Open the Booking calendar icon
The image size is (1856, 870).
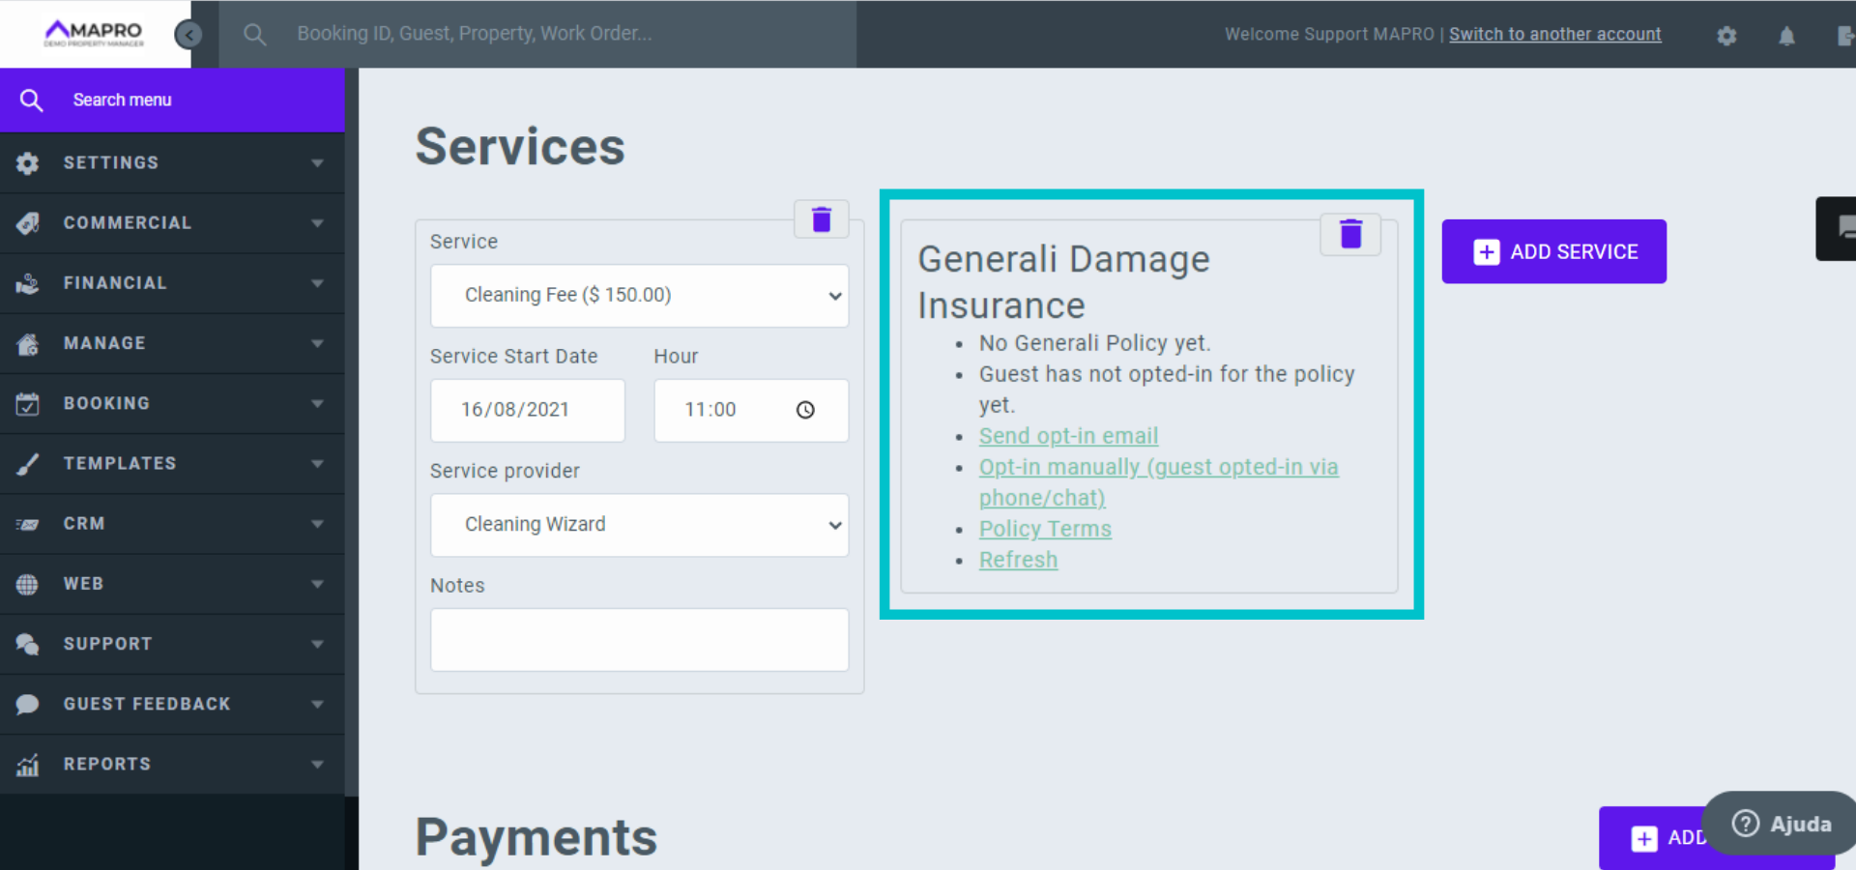28,403
